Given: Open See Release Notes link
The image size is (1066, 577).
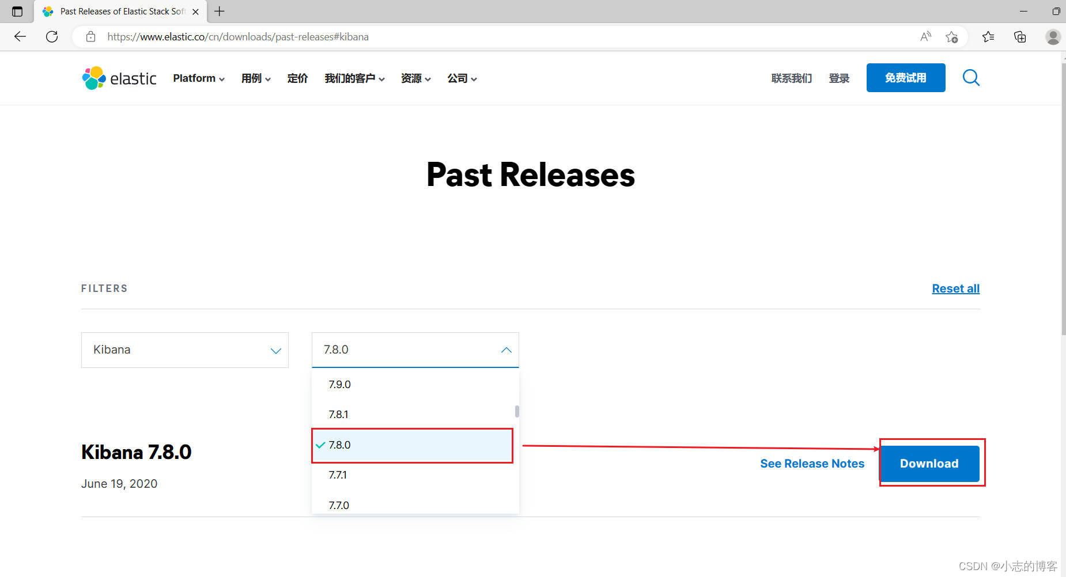Looking at the screenshot, I should point(812,464).
